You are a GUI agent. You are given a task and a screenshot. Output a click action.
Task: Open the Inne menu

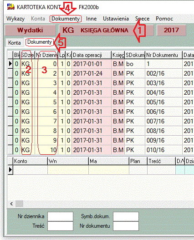click(x=91, y=19)
